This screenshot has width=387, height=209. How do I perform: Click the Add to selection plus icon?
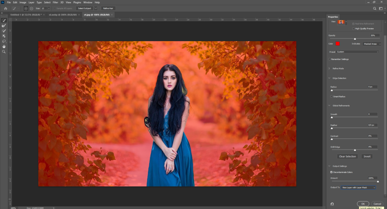click(x=26, y=8)
